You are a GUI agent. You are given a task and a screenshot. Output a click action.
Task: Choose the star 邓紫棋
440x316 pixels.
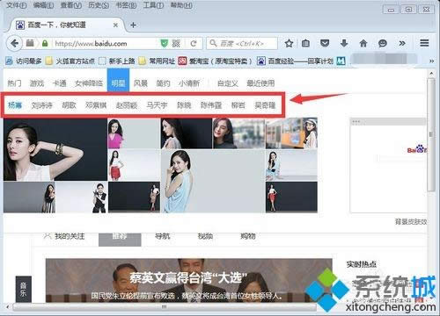96,105
